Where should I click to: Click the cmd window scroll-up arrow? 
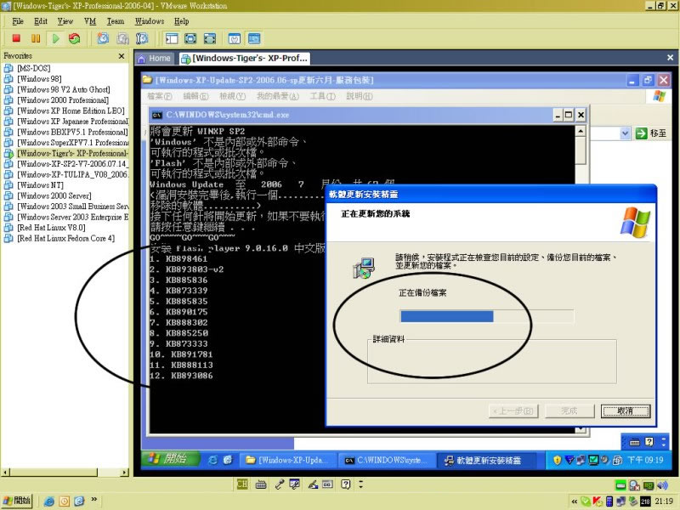pos(581,131)
